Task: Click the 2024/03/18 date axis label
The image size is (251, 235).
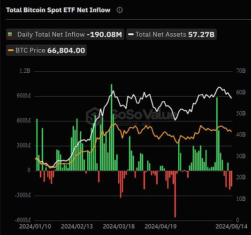Action: coord(119,227)
